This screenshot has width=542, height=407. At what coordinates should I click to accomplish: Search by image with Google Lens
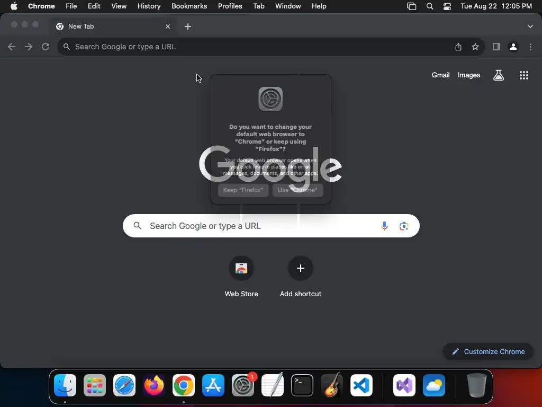coord(404,226)
